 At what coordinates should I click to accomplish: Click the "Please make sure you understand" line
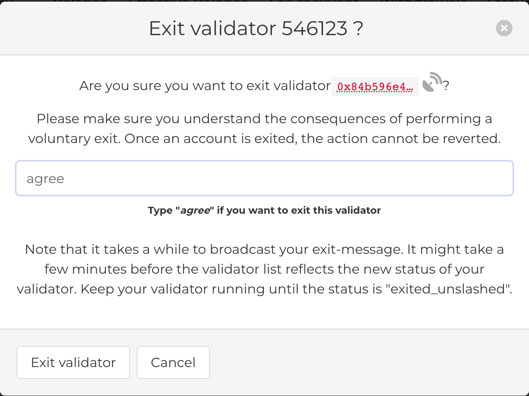pyautogui.click(x=264, y=119)
